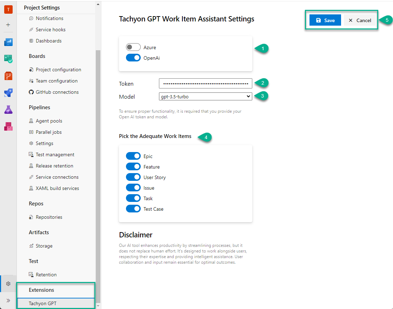Disable the OpenAi toggle
This screenshot has width=393, height=309.
pos(133,57)
